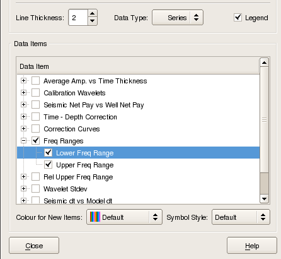Expand the Calibration Wavelets node
This screenshot has height=259, width=281.
(x=23, y=93)
